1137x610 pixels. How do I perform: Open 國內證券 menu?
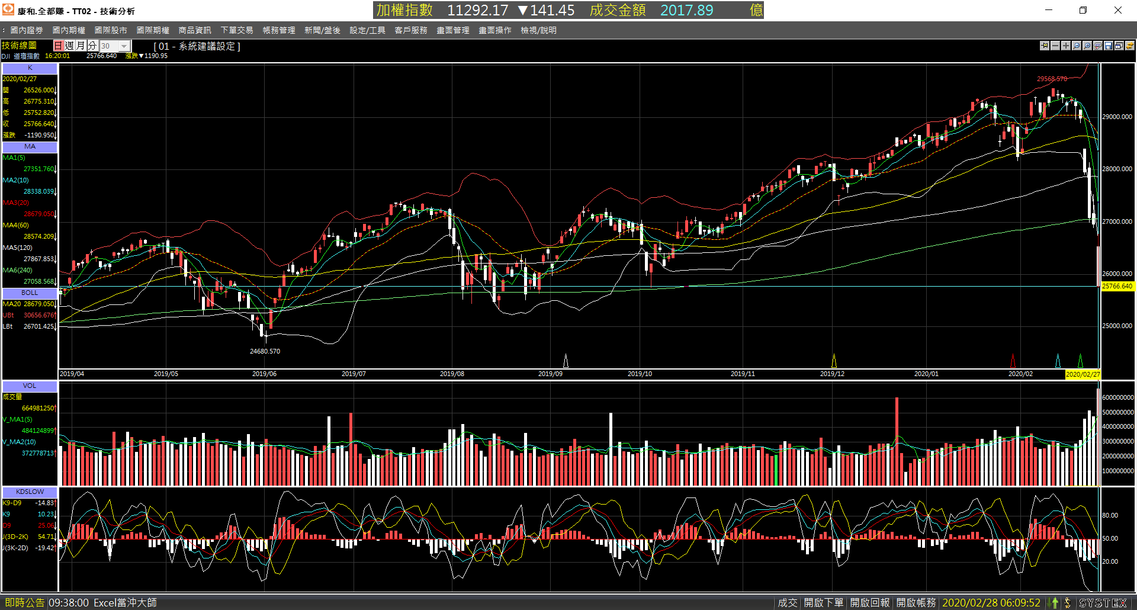pos(27,30)
